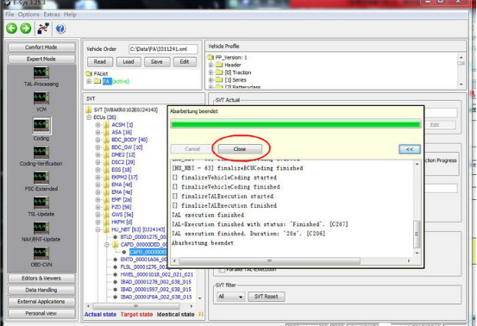The height and width of the screenshot is (326, 477).
Task: Select the VCM module icon
Action: click(41, 98)
